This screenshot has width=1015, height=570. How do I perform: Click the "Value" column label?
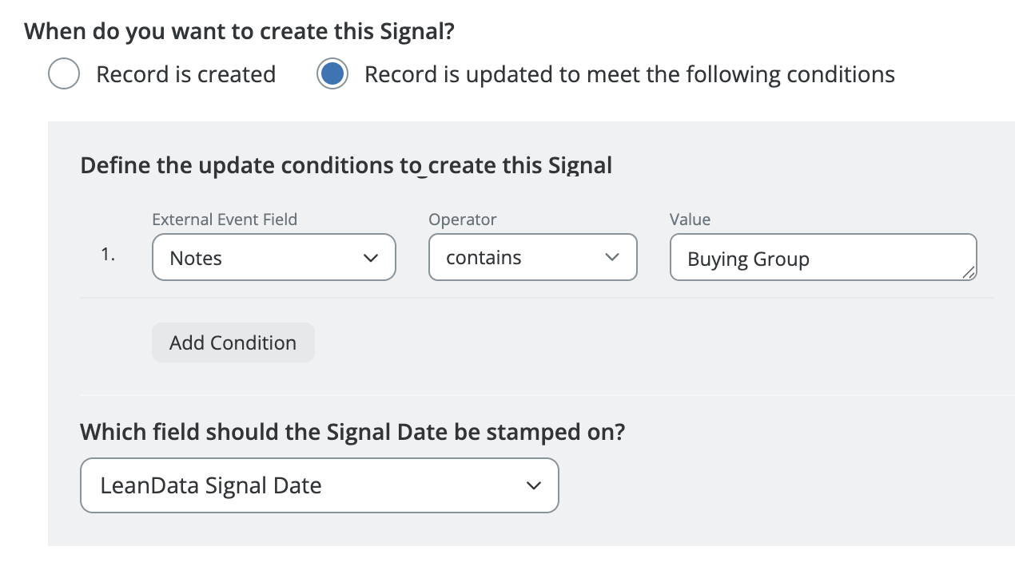[x=690, y=220]
